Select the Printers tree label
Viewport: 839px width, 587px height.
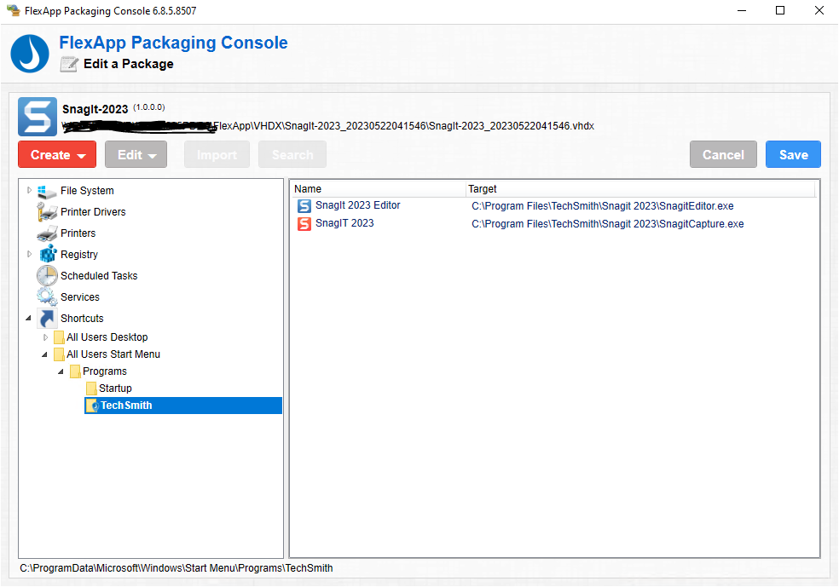coord(78,233)
